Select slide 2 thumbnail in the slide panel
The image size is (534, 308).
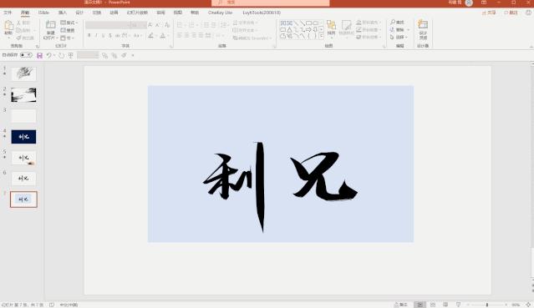pyautogui.click(x=23, y=95)
